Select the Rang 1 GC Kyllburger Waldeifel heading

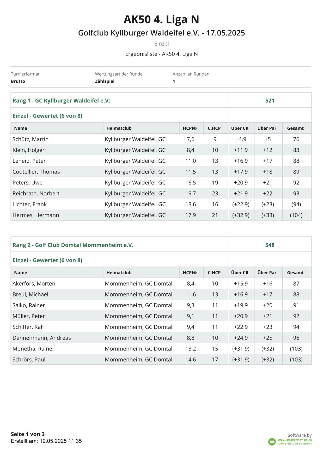[x=61, y=101]
